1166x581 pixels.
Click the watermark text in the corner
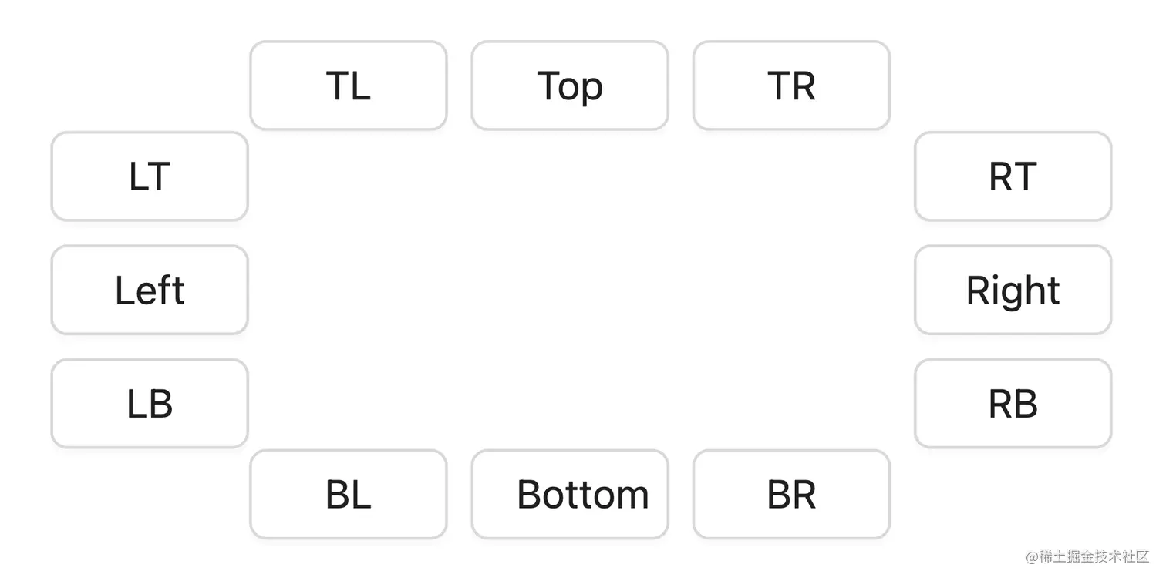click(1087, 556)
